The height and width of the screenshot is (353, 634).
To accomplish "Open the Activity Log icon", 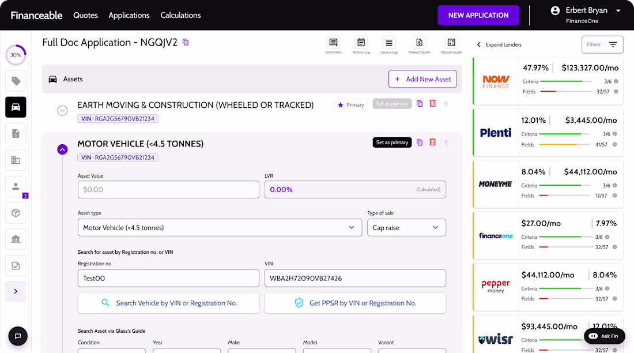I will [x=361, y=43].
